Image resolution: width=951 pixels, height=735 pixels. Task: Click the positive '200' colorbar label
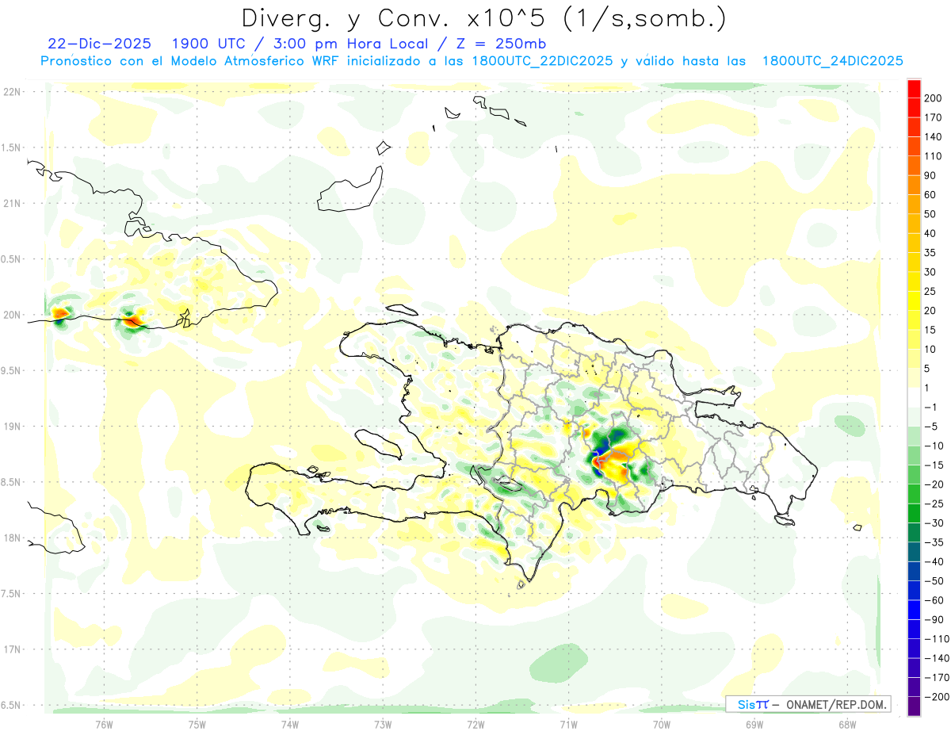tap(933, 98)
